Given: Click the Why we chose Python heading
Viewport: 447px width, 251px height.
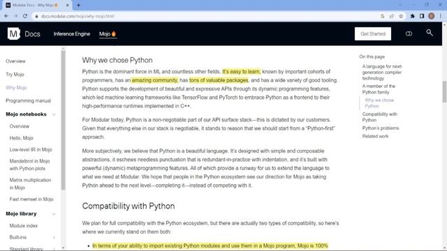Looking at the screenshot, I should (117, 61).
